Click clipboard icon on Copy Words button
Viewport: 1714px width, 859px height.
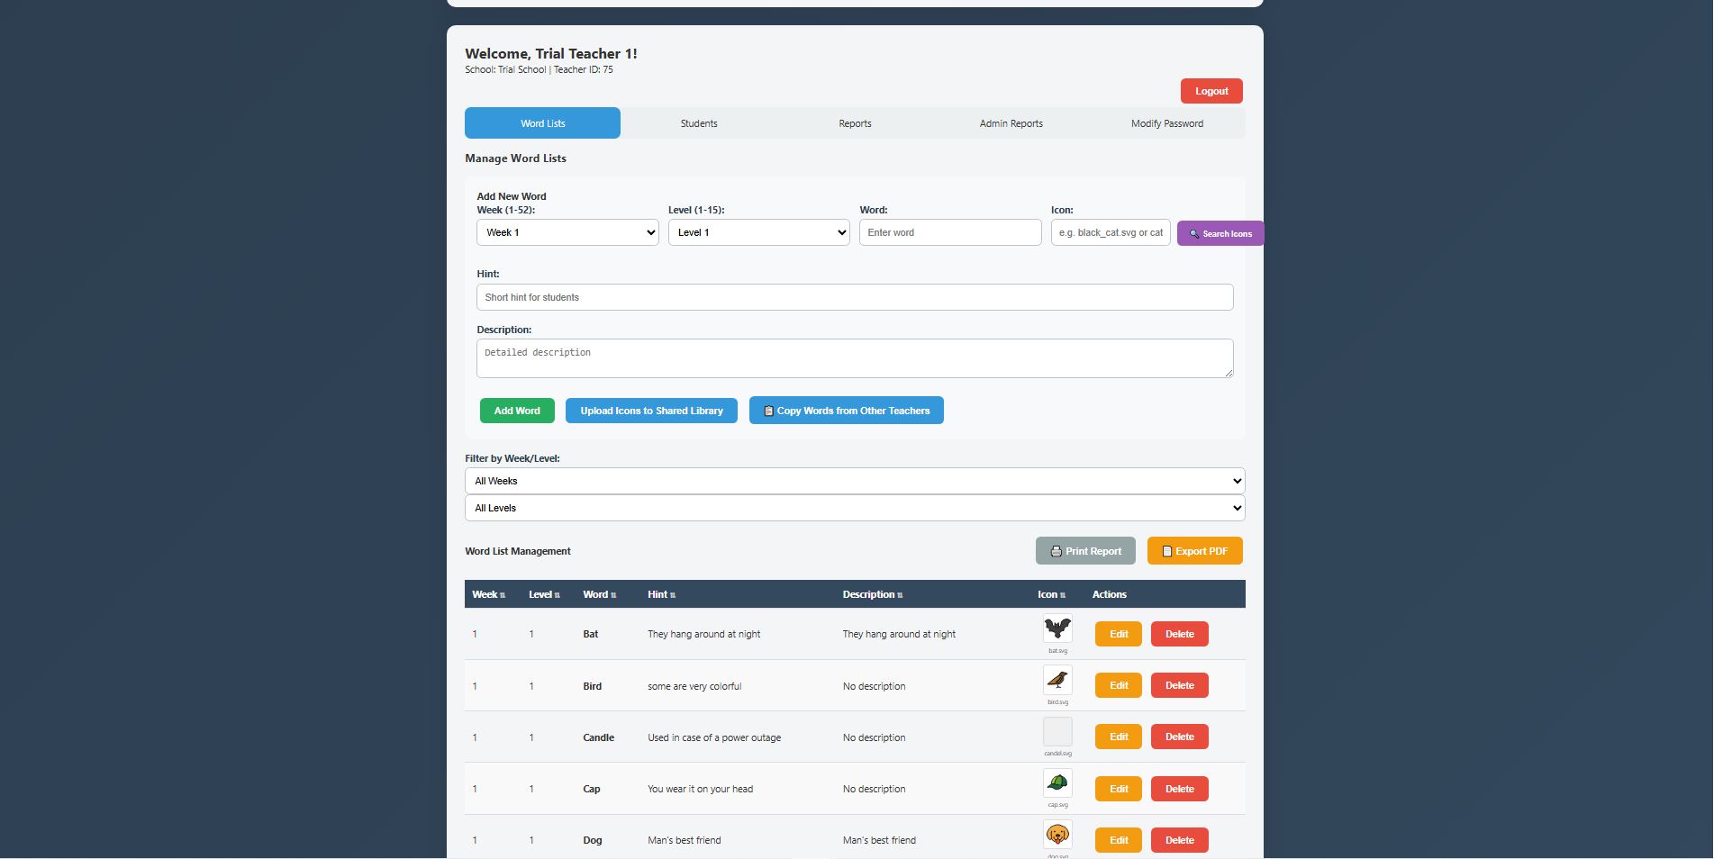(768, 411)
